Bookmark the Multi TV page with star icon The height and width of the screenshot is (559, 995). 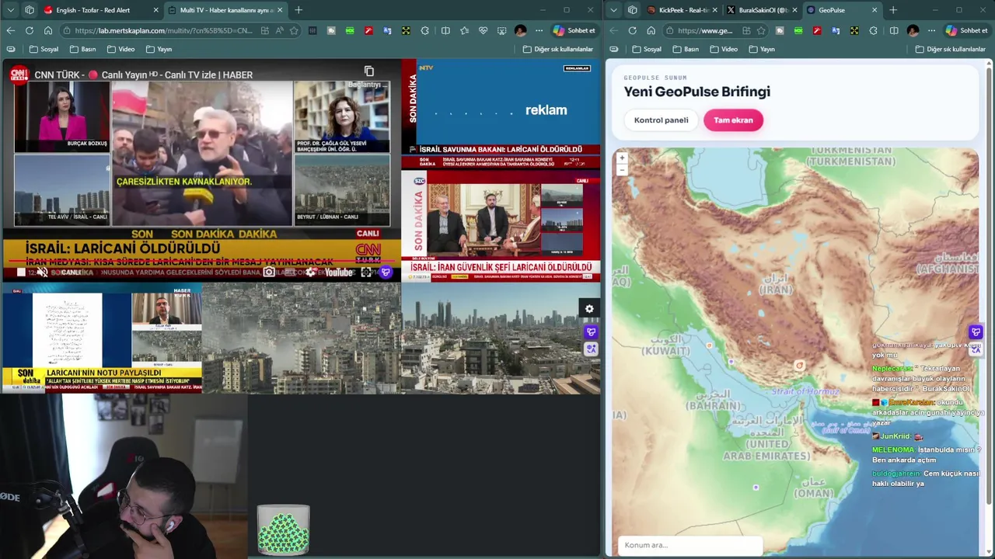coord(294,30)
